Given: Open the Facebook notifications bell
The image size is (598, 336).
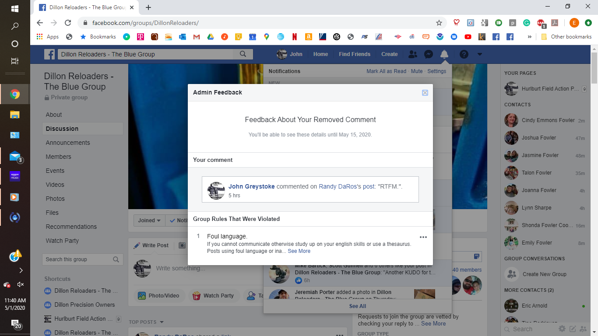Looking at the screenshot, I should [444, 54].
